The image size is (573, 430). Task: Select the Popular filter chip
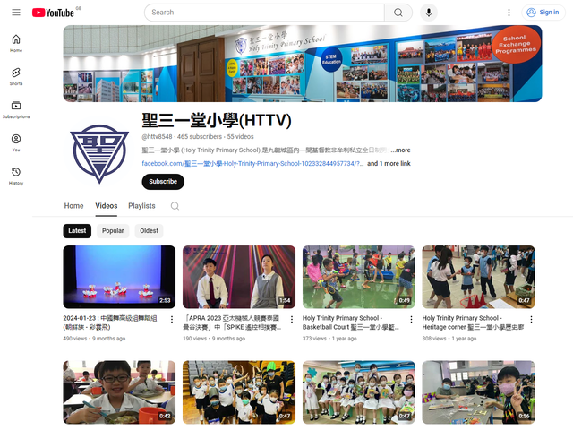[x=113, y=230]
